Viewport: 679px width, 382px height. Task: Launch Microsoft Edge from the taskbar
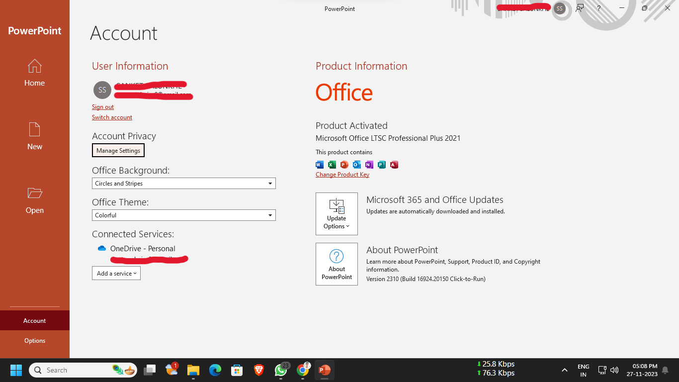[215, 370]
